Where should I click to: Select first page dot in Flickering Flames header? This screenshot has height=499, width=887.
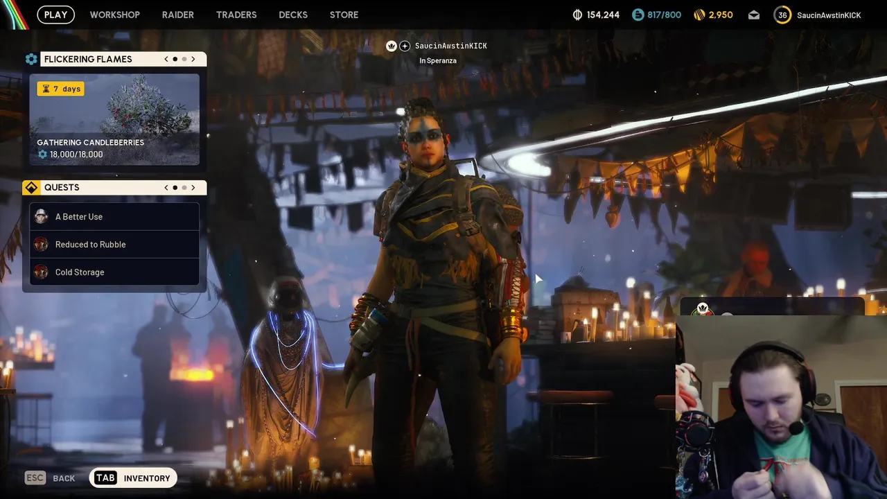(x=175, y=59)
